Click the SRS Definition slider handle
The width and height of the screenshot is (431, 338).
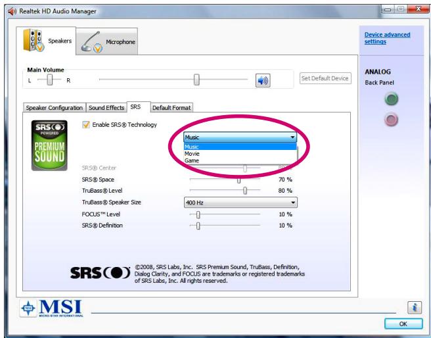(x=198, y=226)
